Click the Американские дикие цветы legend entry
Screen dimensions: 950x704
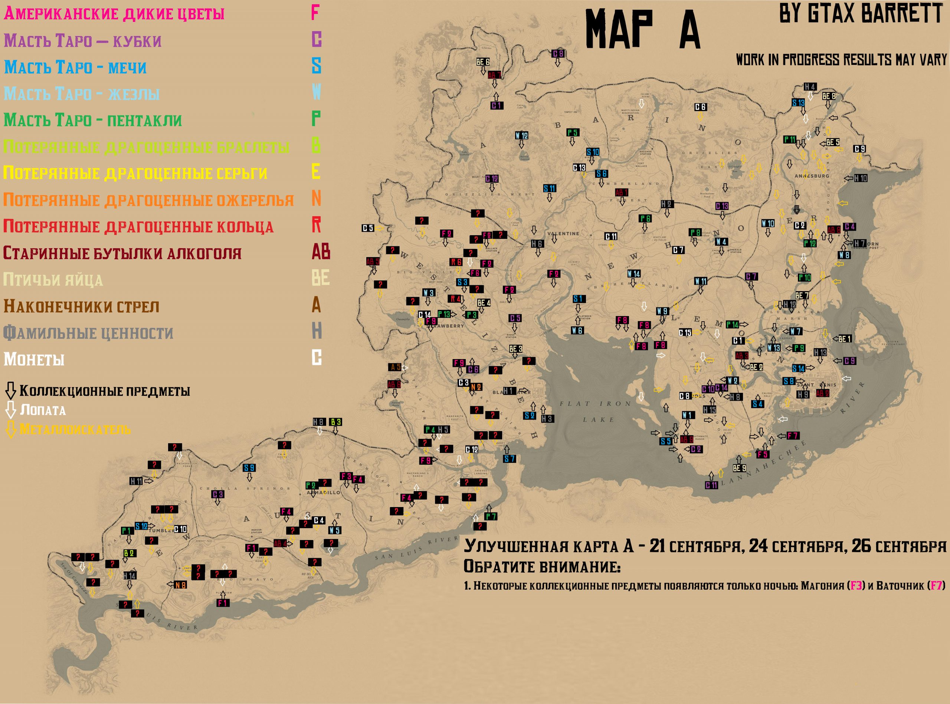point(114,14)
